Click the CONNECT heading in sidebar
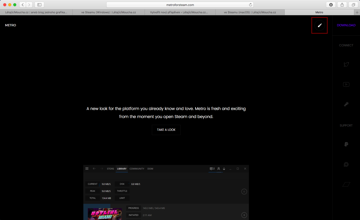 coord(346,45)
